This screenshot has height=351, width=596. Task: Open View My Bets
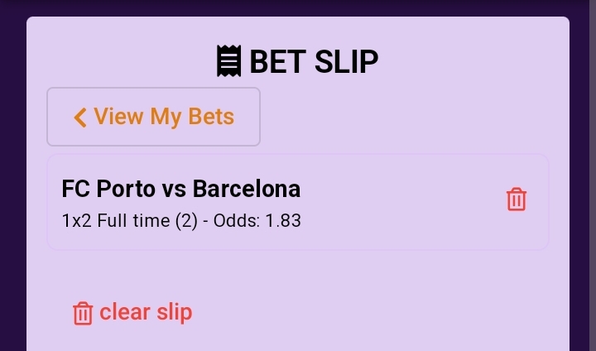point(154,117)
